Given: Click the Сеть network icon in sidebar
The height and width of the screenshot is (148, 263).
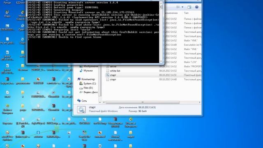Looking at the screenshot, I should click(x=79, y=101).
